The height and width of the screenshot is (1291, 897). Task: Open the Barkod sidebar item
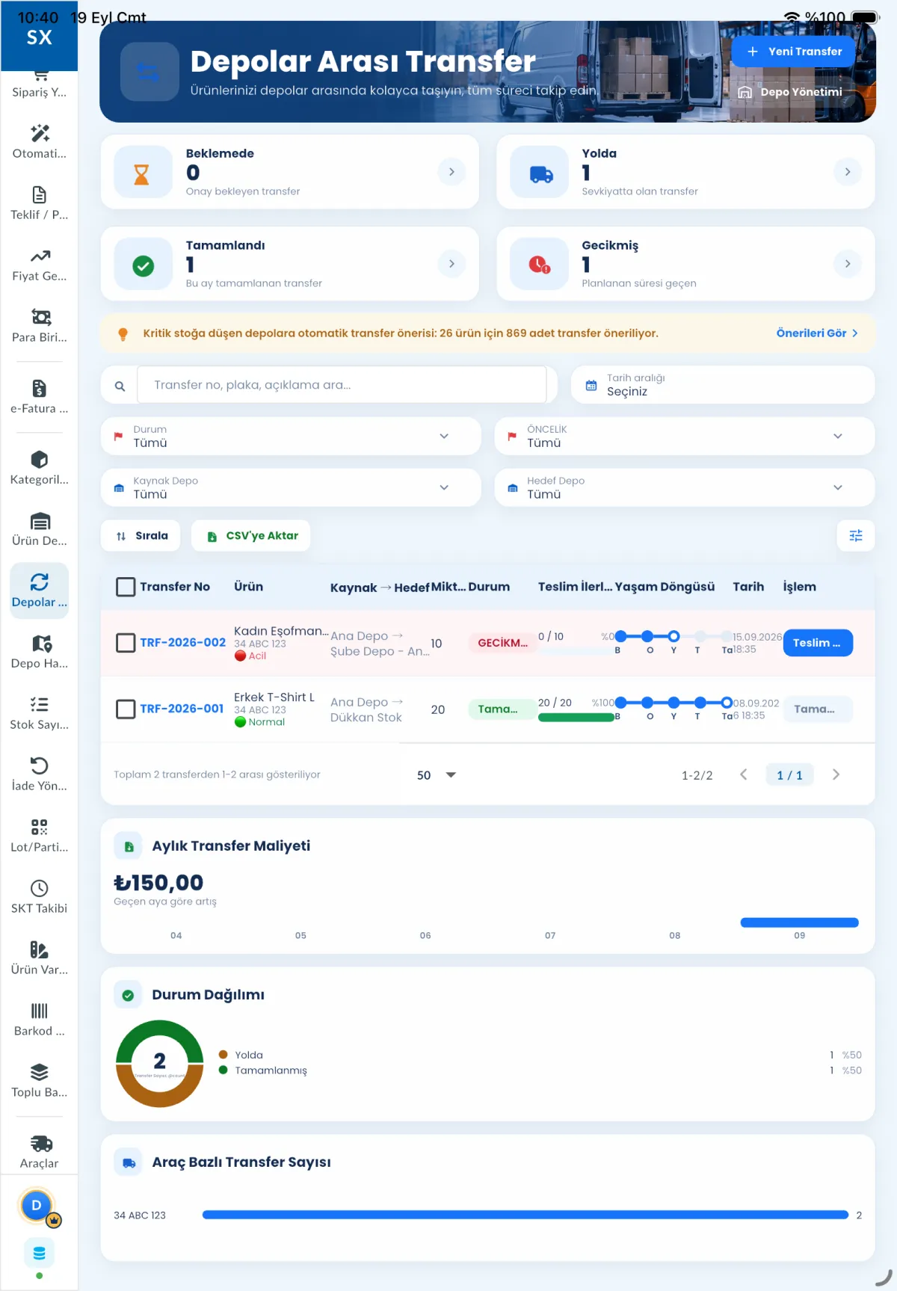(x=39, y=1020)
